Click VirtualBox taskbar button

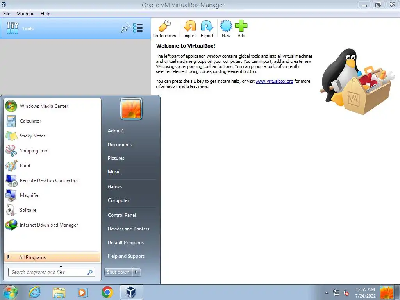tap(131, 292)
